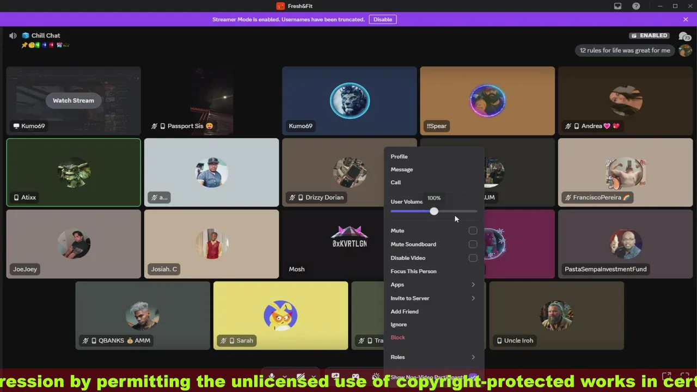Screen dimensions: 697x392
Task: Toggle the Mute Soundboard checkbox
Action: tap(473, 244)
